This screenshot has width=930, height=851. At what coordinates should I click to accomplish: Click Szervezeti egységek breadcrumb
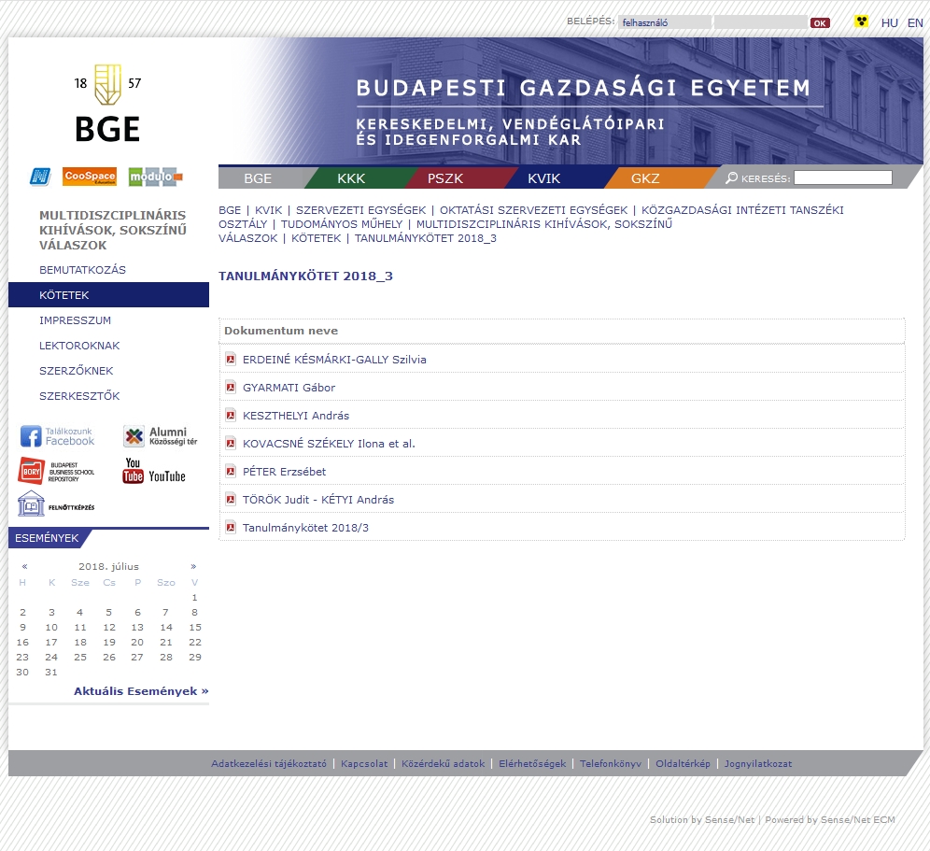pyautogui.click(x=360, y=210)
